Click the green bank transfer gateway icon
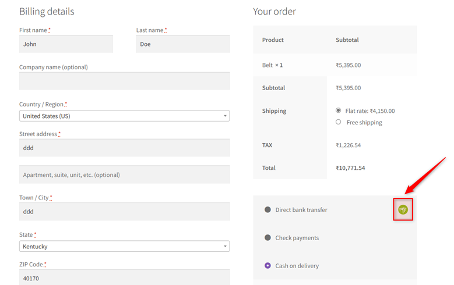 coord(403,209)
